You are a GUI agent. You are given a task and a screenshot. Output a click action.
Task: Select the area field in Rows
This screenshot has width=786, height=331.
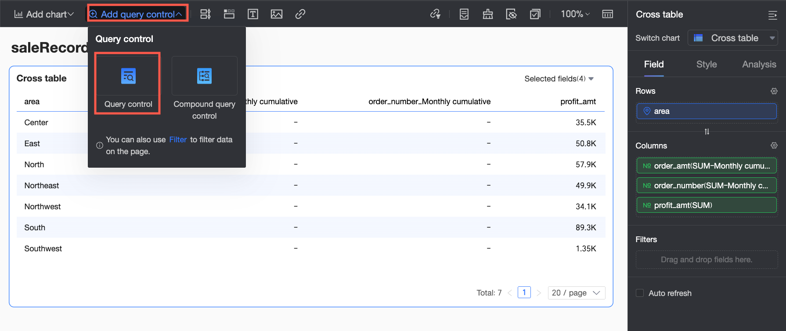click(x=706, y=111)
